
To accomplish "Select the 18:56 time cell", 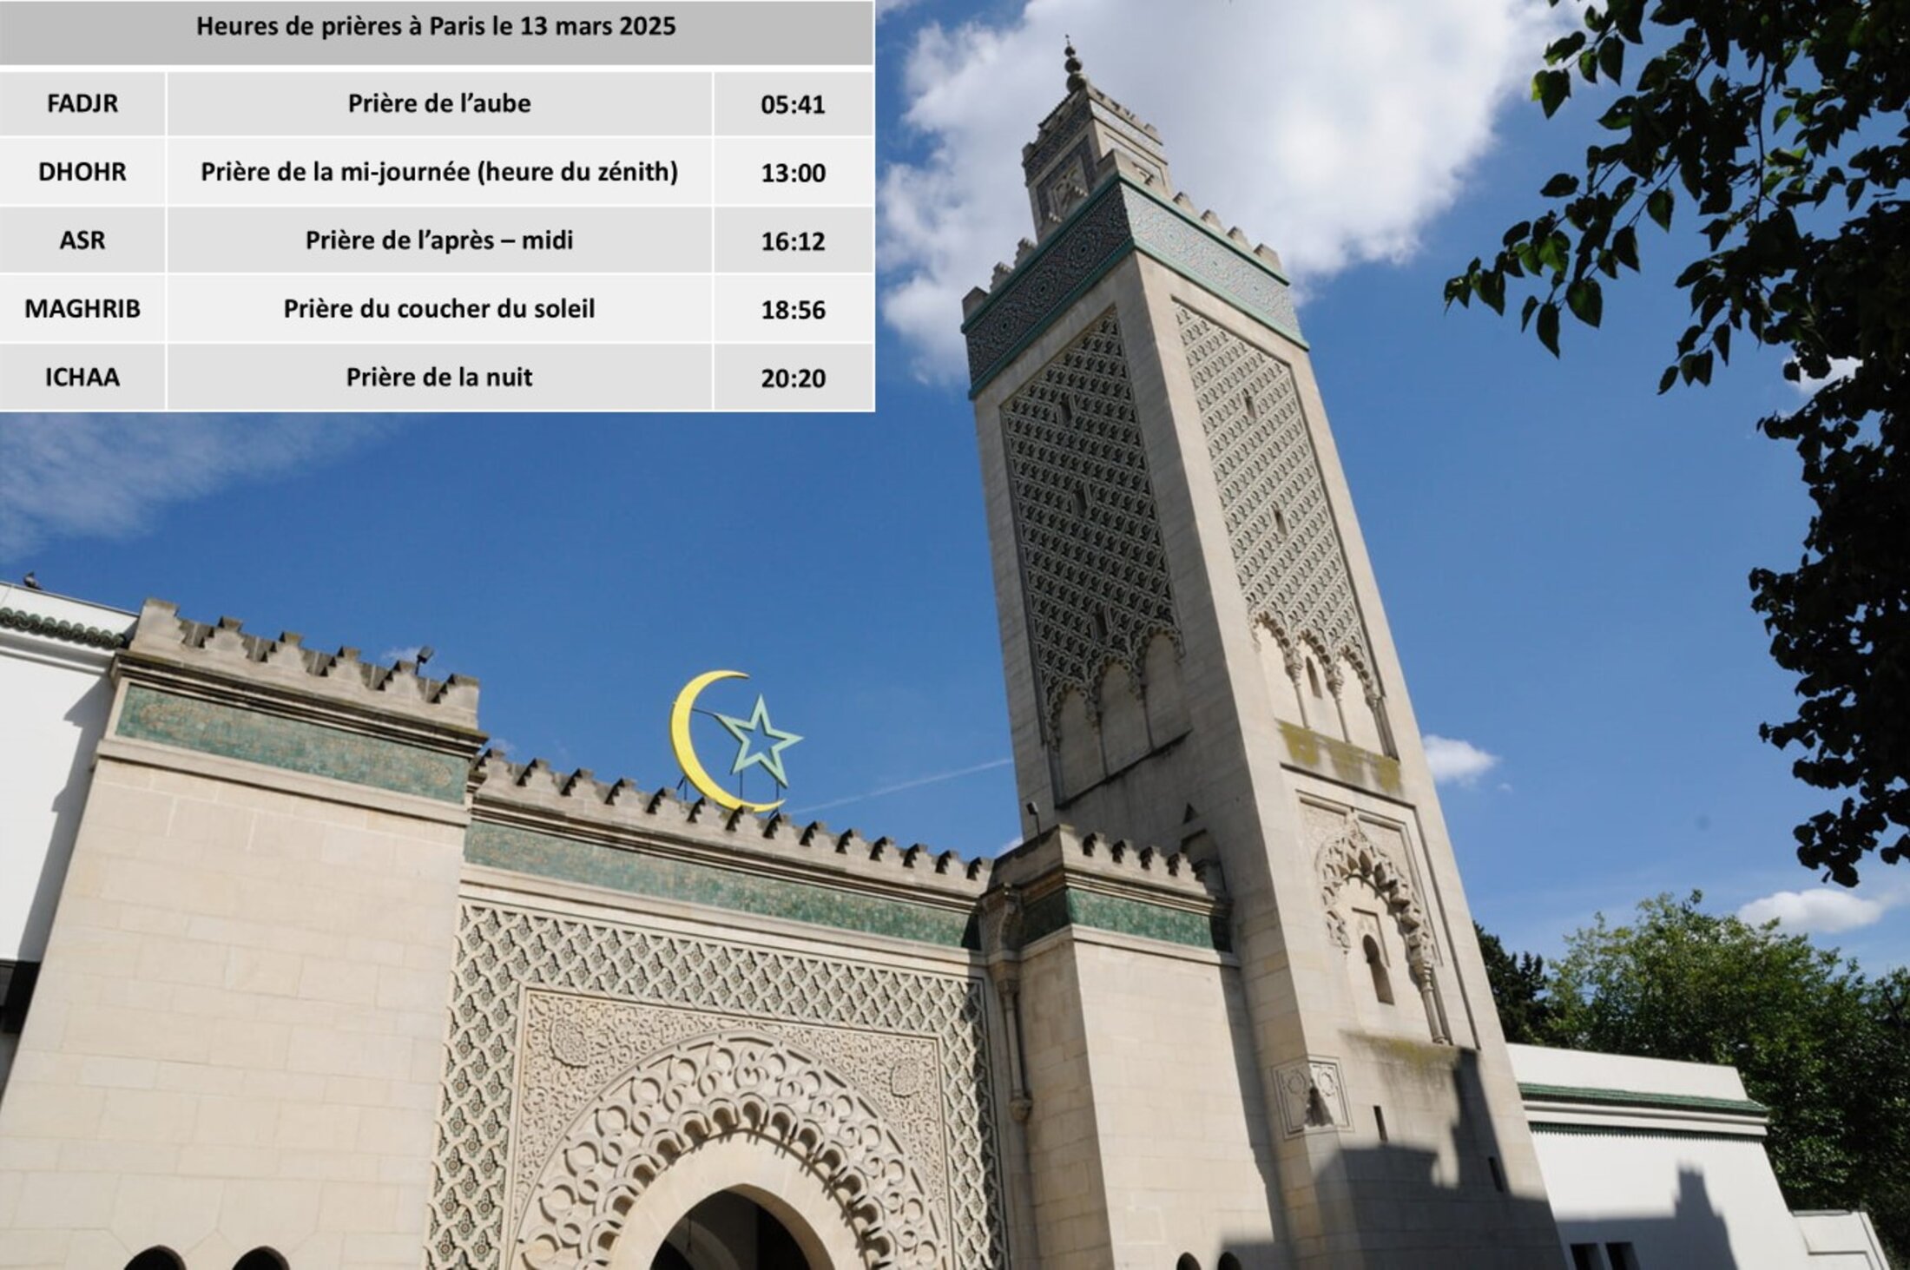I will [794, 309].
